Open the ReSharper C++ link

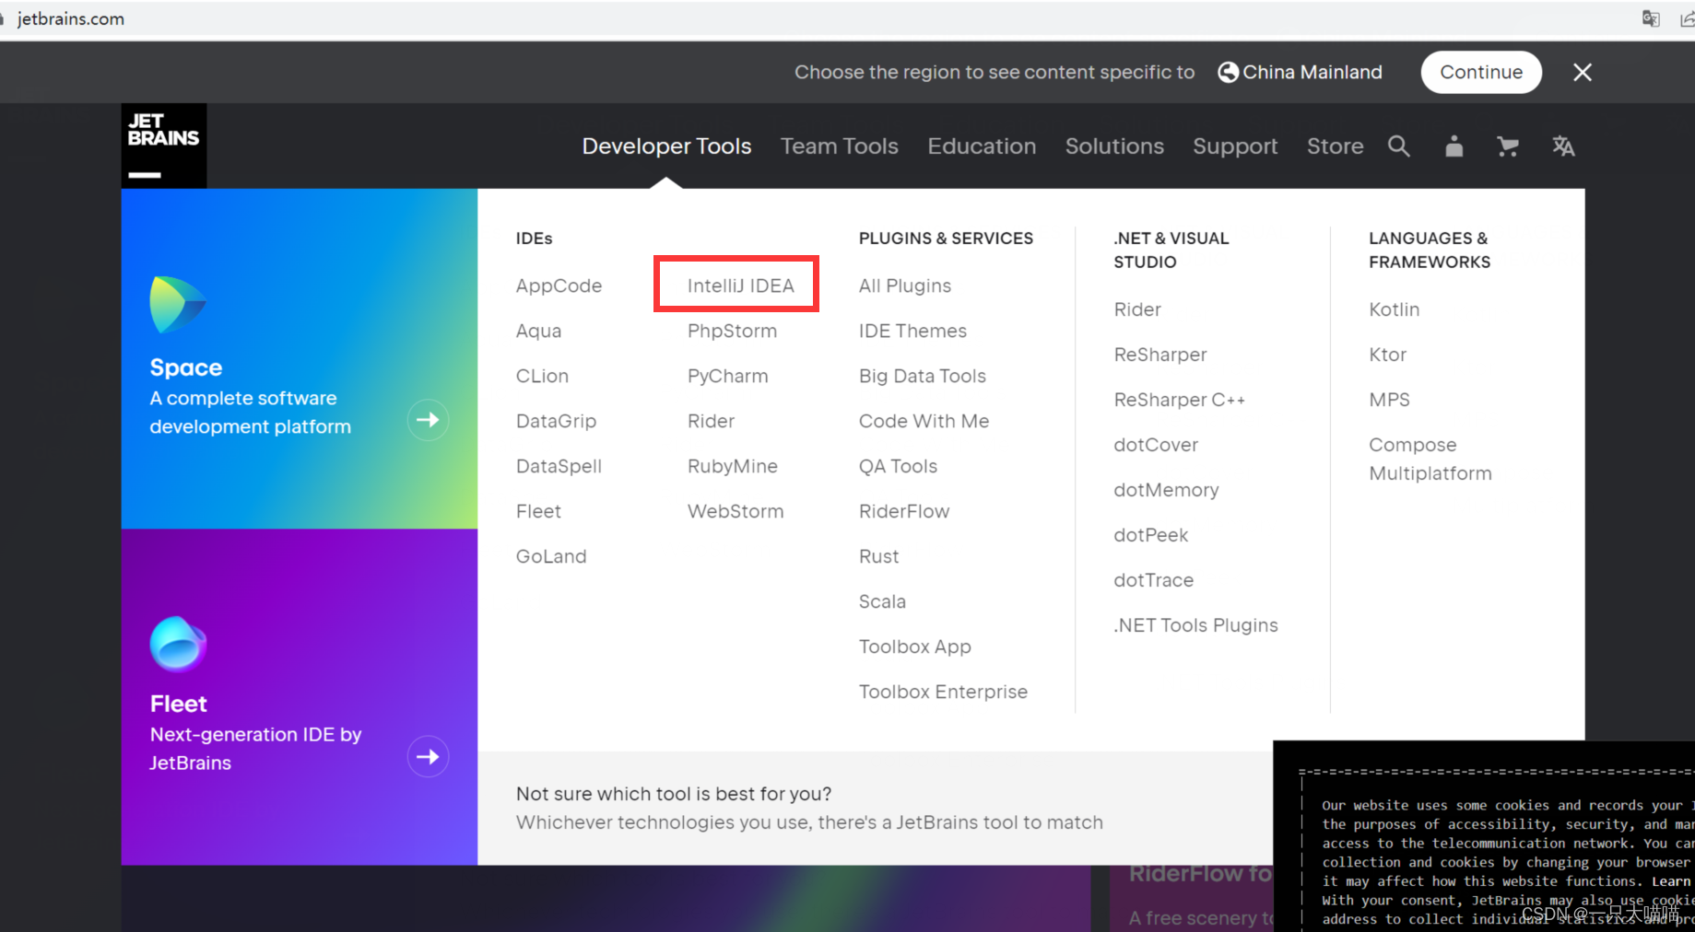pos(1179,400)
